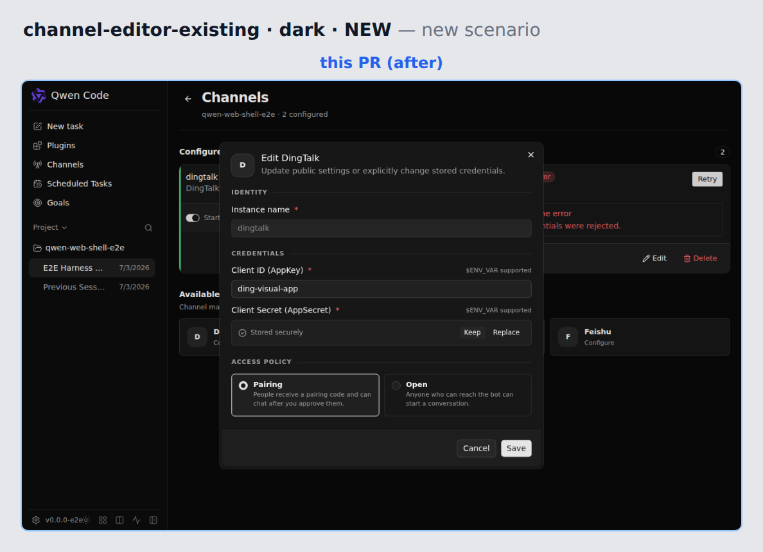Expand the Project dropdown

point(49,228)
